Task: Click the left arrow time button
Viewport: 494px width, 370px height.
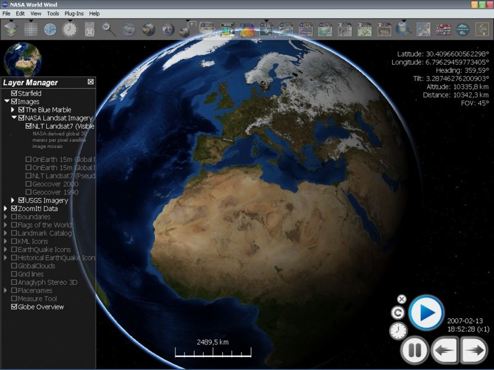Action: click(x=445, y=351)
